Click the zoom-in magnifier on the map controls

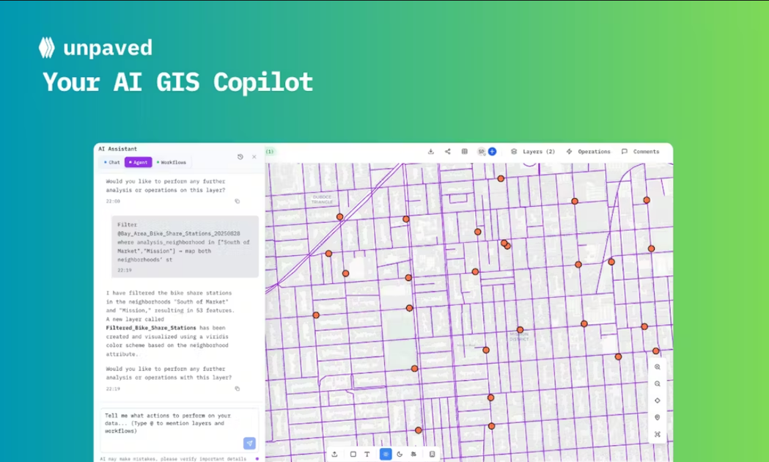(x=657, y=367)
